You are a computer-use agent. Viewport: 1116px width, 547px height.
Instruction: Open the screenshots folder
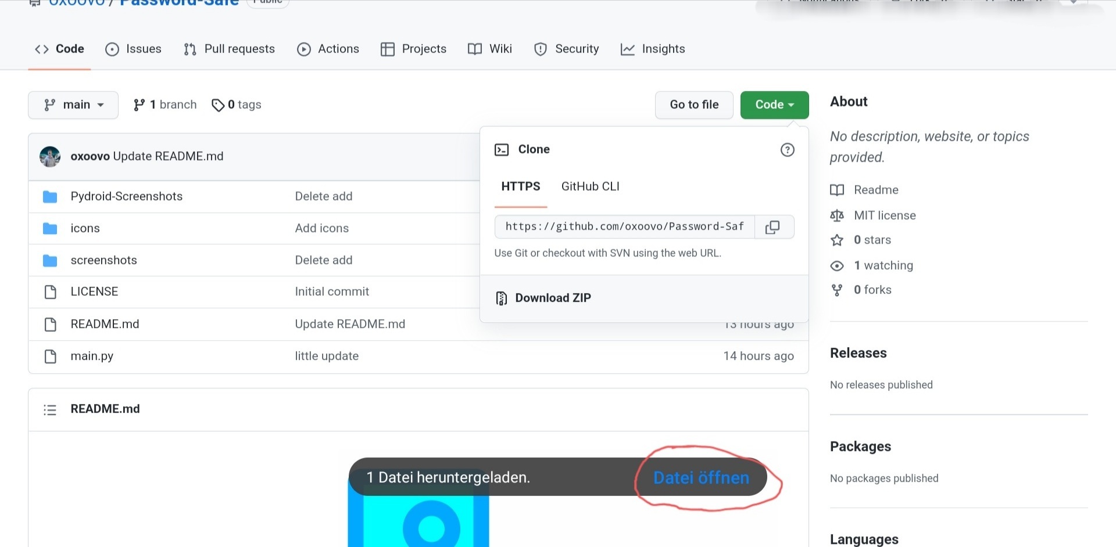point(104,260)
